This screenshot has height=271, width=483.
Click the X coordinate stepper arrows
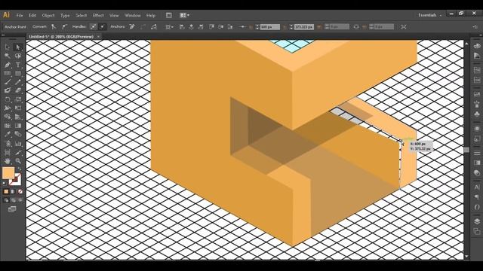pos(257,27)
